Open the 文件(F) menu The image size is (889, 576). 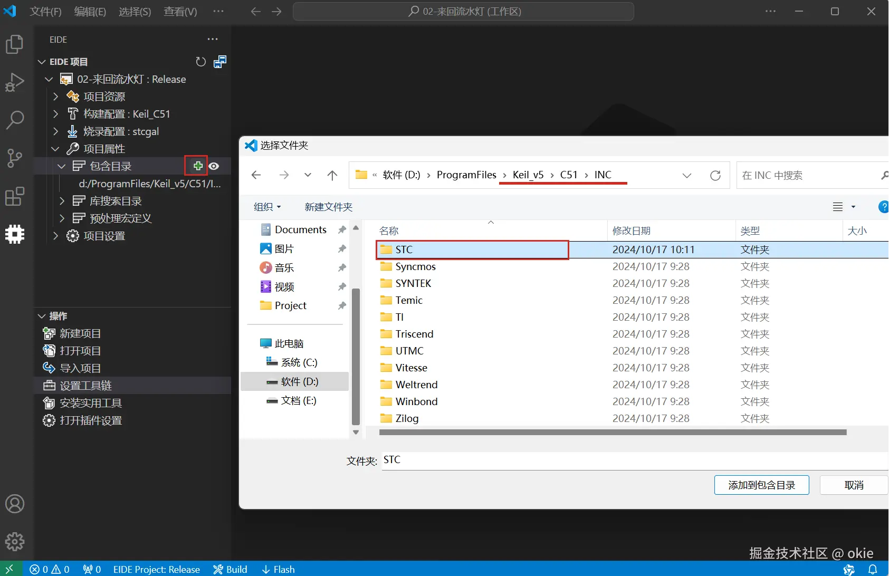point(45,11)
